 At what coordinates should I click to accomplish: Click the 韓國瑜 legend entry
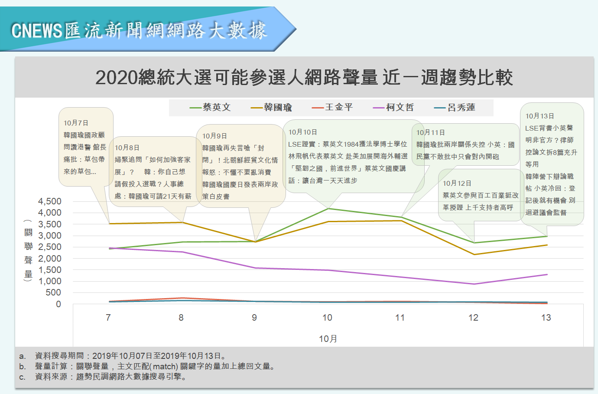(271, 107)
